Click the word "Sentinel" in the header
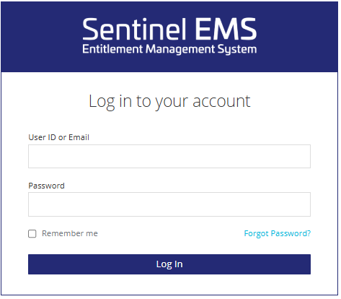The image size is (341, 299). (x=135, y=29)
